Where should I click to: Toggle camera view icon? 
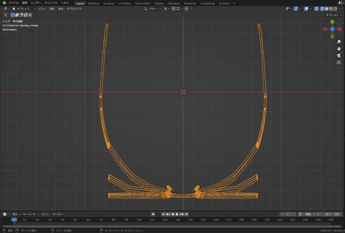tap(339, 56)
